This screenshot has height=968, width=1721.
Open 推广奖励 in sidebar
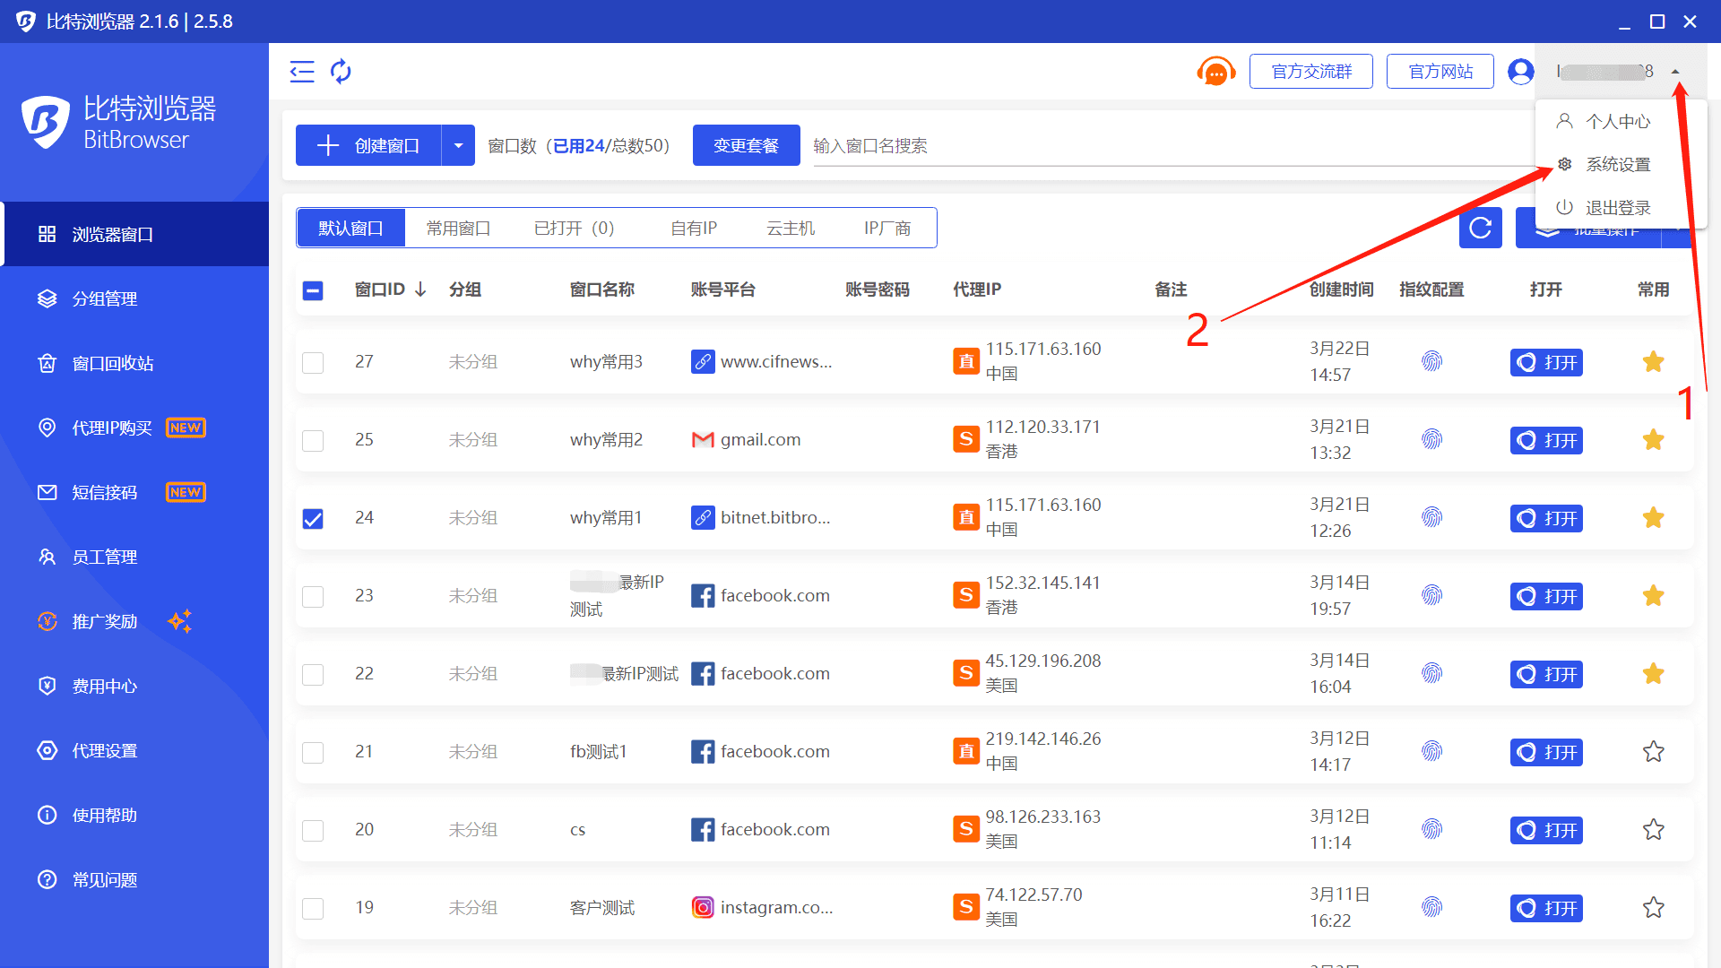pyautogui.click(x=134, y=621)
